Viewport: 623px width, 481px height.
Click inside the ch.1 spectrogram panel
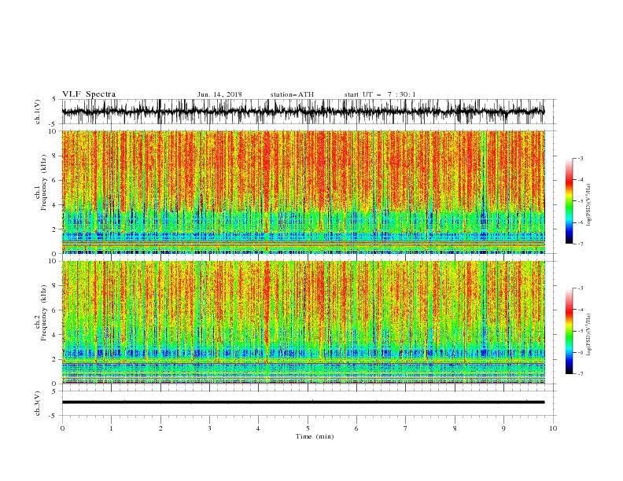[x=303, y=192]
